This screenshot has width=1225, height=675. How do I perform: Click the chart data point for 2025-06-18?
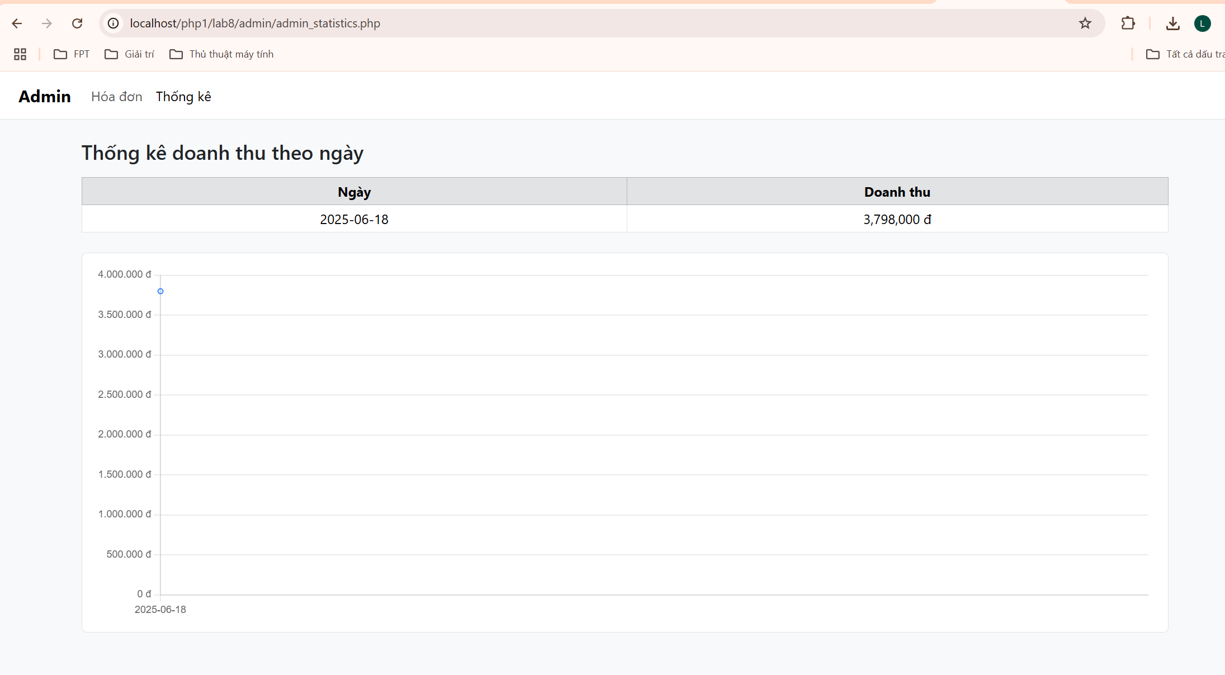click(160, 291)
